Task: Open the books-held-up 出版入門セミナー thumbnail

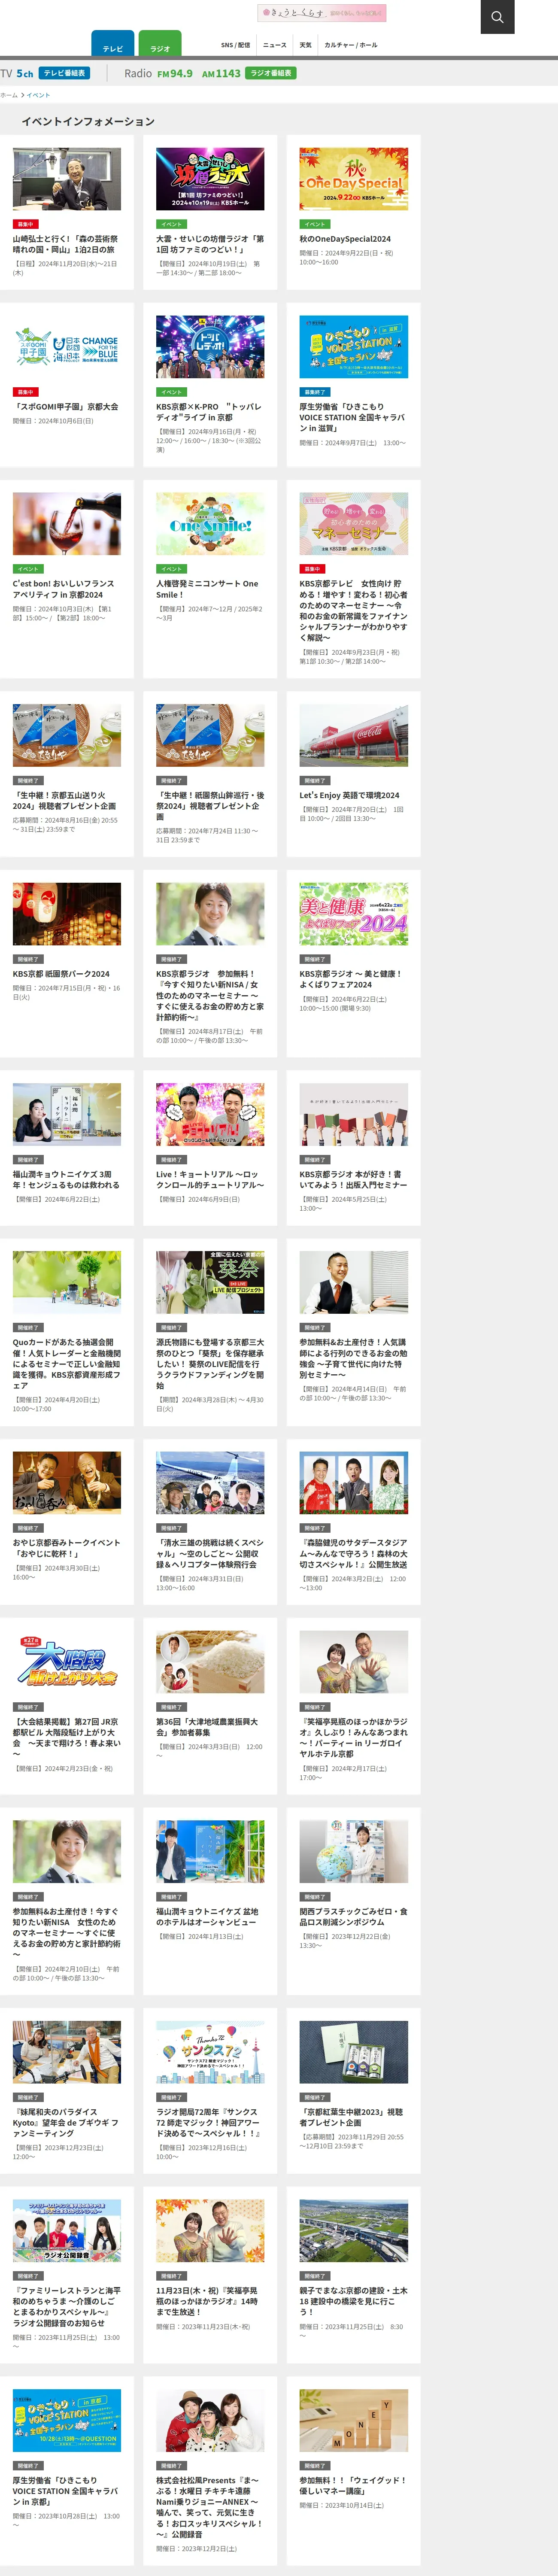Action: click(354, 1115)
